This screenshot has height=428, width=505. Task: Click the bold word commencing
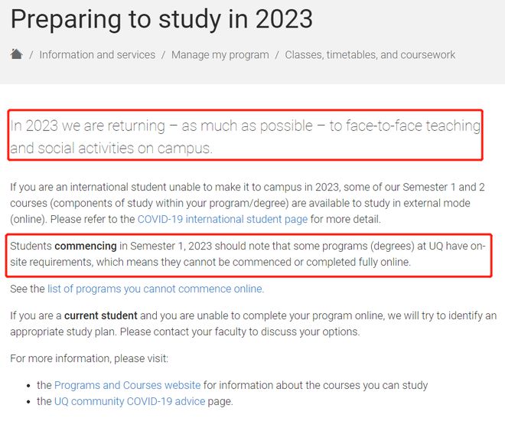tap(86, 246)
